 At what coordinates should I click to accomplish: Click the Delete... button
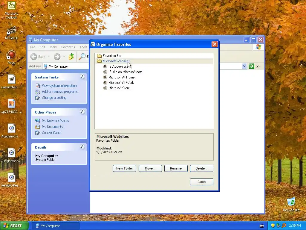pos(202,168)
